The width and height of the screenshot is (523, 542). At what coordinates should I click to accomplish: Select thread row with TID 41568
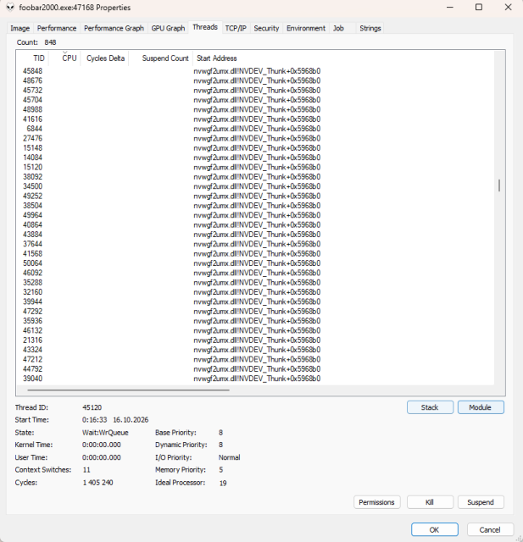point(255,253)
